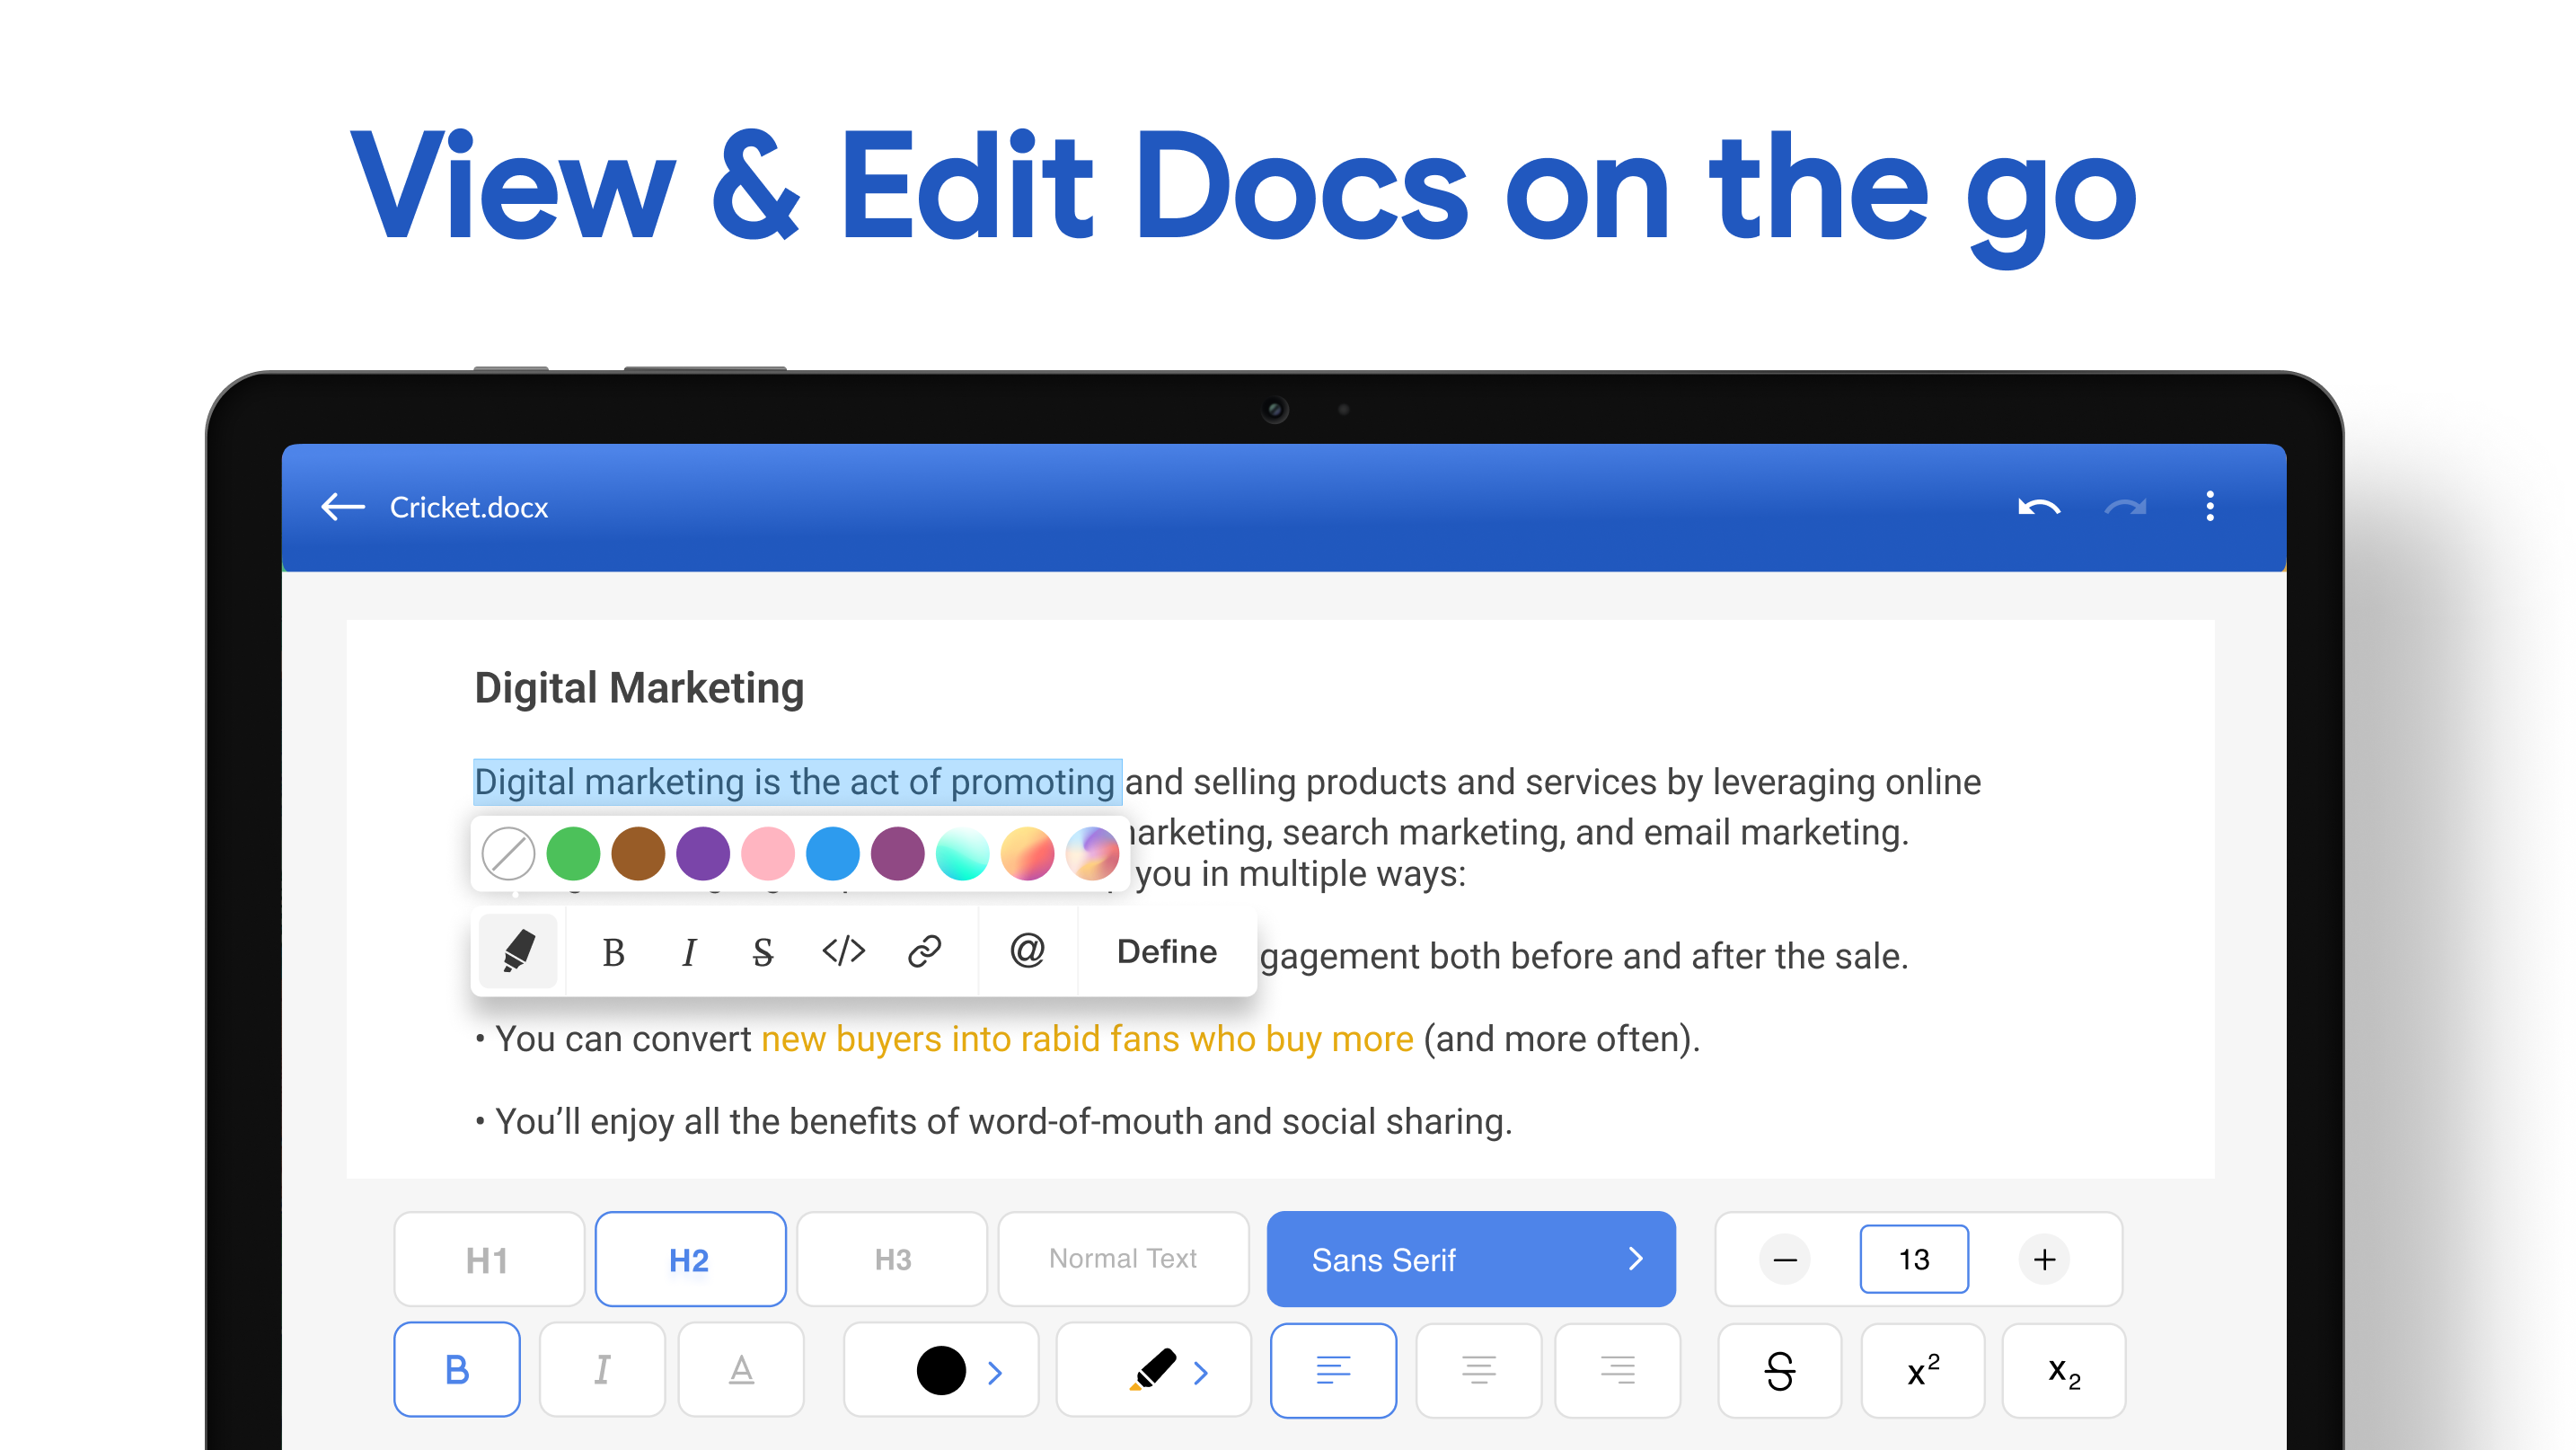
Task: Align text to the left
Action: 1334,1370
